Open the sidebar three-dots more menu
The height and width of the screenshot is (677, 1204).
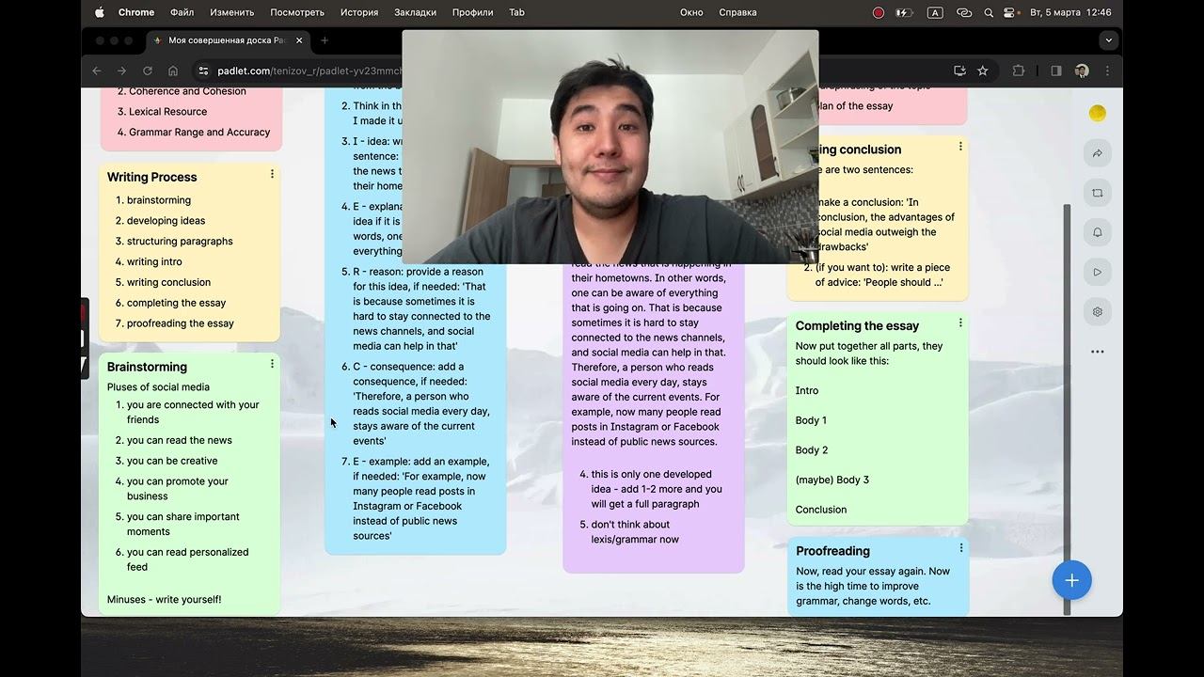(1097, 352)
